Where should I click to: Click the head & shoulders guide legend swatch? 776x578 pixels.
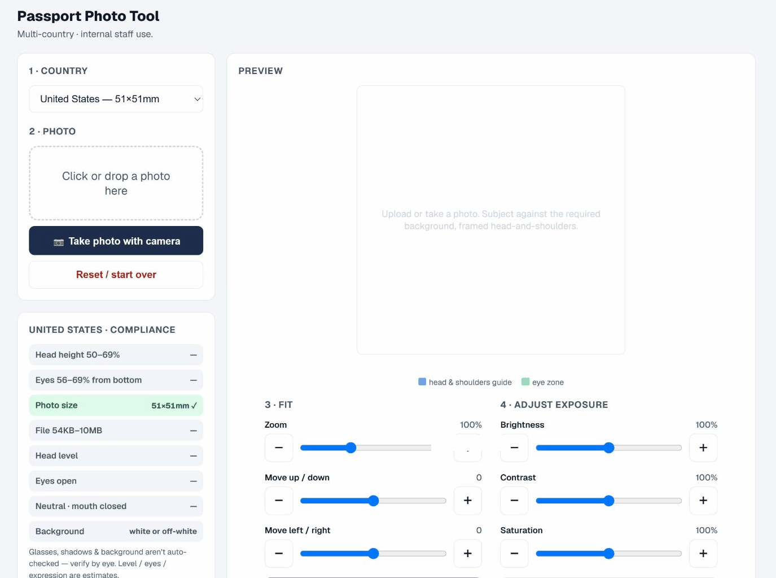tap(422, 382)
